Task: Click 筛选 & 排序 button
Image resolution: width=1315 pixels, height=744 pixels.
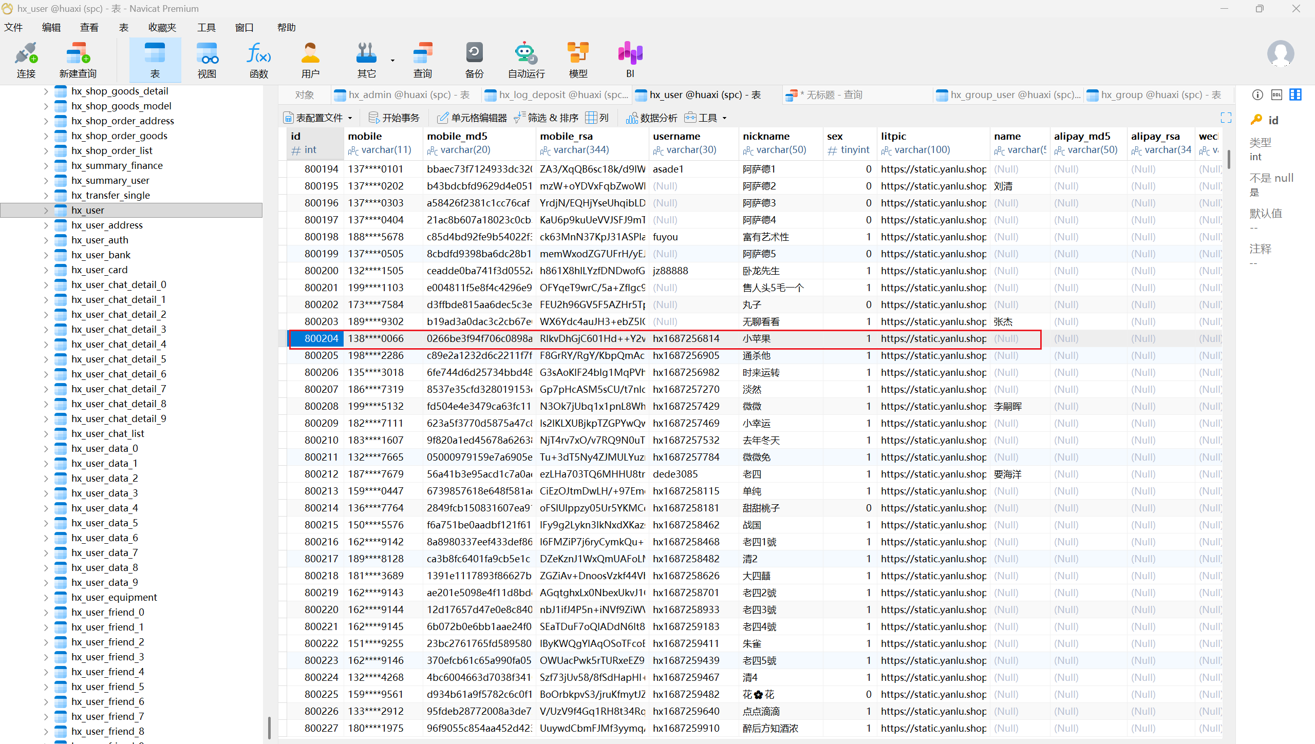Action: 547,118
